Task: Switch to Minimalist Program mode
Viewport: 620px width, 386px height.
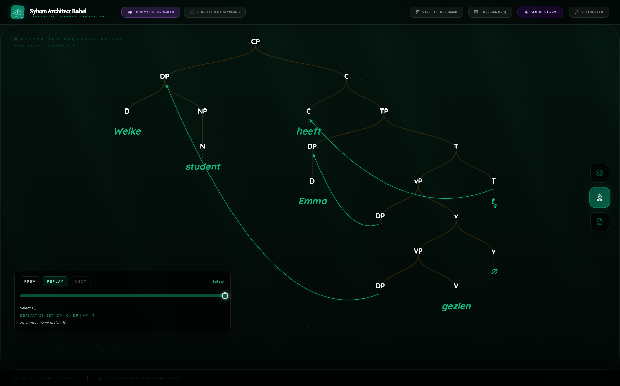Action: [151, 12]
